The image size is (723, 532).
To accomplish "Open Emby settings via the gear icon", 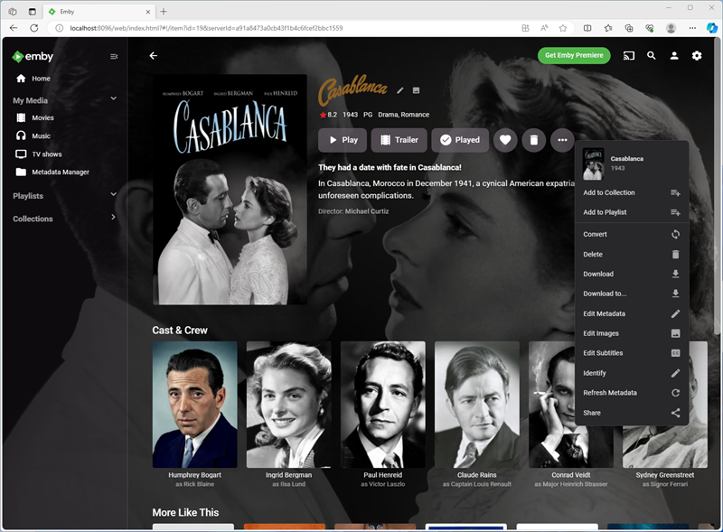I will (x=696, y=55).
